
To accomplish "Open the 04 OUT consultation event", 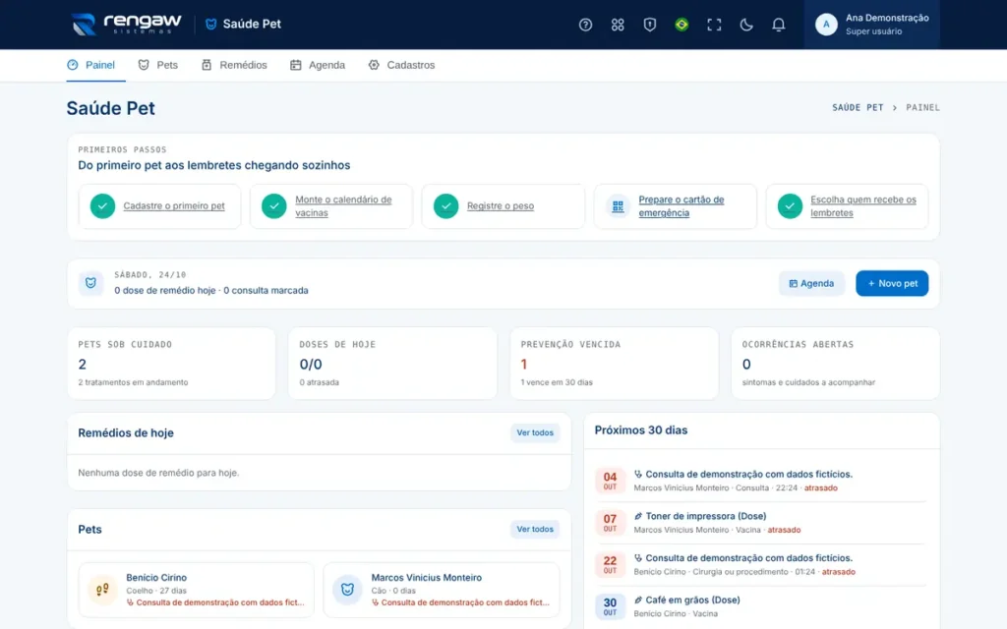I will click(x=761, y=481).
